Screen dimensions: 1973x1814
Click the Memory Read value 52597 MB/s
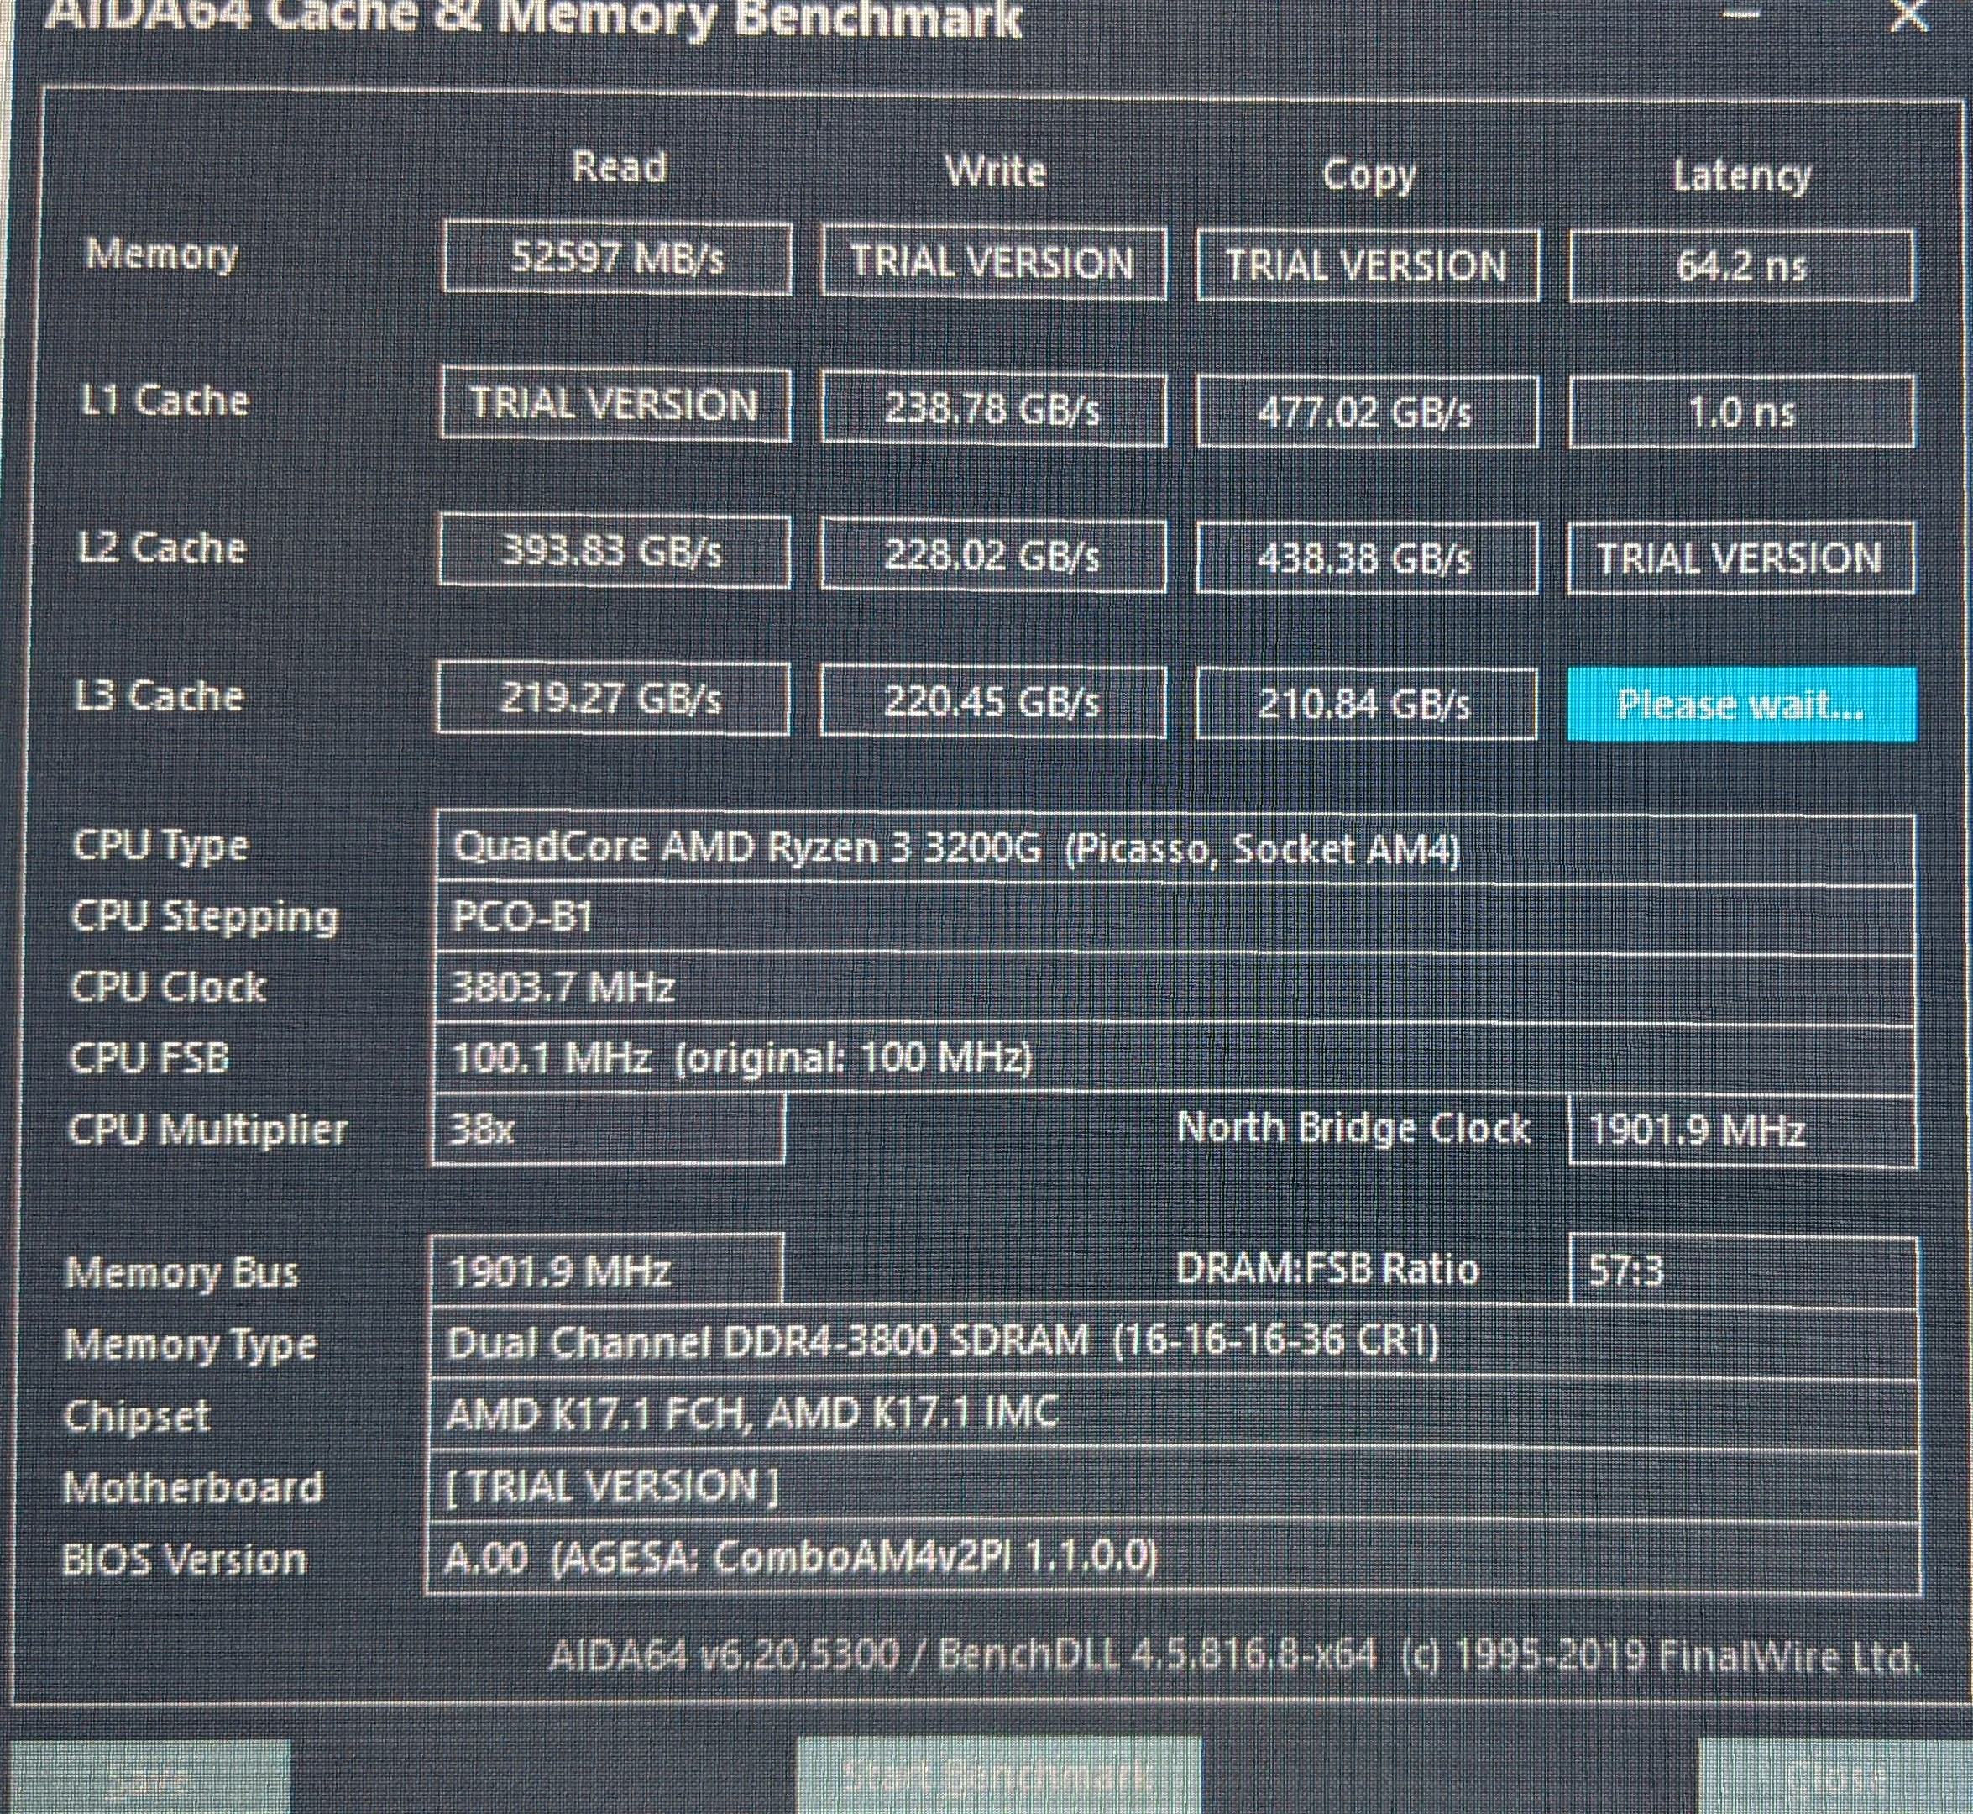(x=617, y=258)
